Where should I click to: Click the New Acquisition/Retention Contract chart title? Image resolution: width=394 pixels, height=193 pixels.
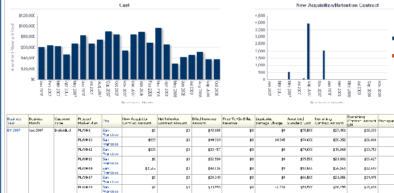pyautogui.click(x=337, y=5)
